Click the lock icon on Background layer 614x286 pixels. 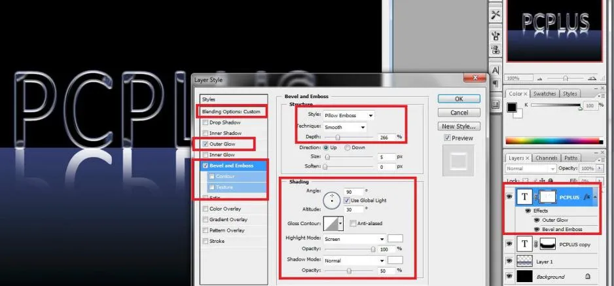(x=587, y=276)
